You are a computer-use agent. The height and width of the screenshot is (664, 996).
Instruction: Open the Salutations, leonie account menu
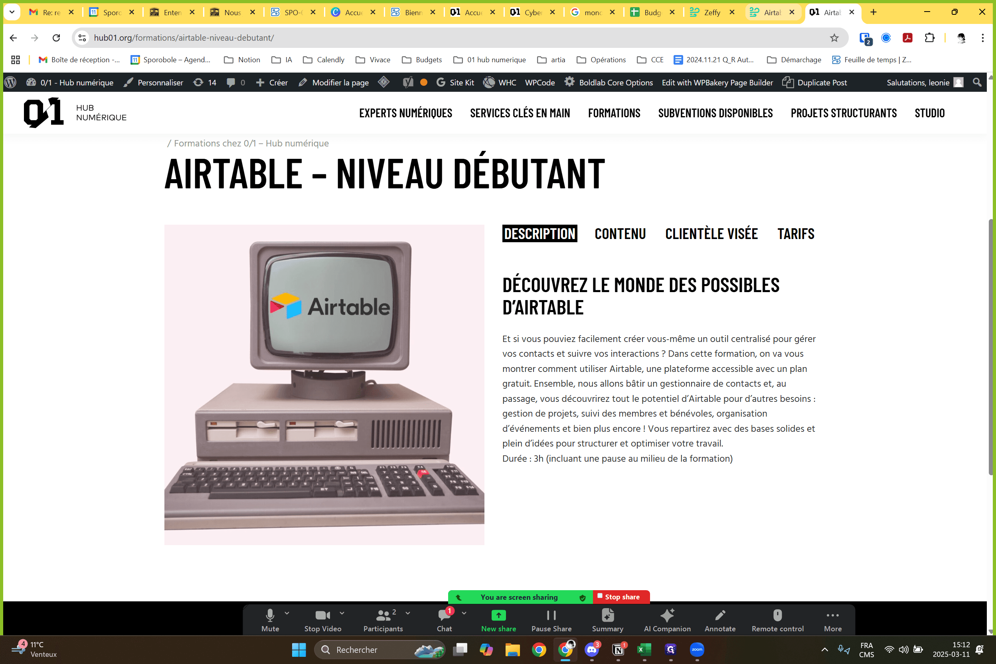(x=925, y=82)
